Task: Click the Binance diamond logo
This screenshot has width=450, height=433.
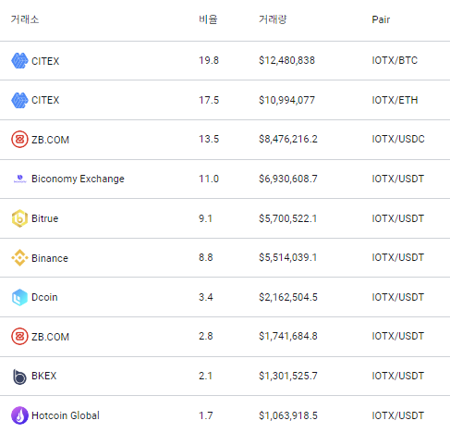Action: [x=19, y=258]
